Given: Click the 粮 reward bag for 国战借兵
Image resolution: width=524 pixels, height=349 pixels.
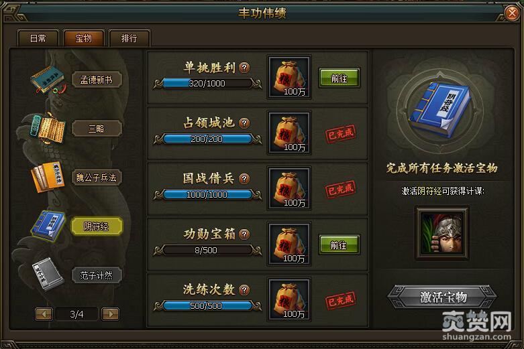Looking at the screenshot, I should coord(289,188).
